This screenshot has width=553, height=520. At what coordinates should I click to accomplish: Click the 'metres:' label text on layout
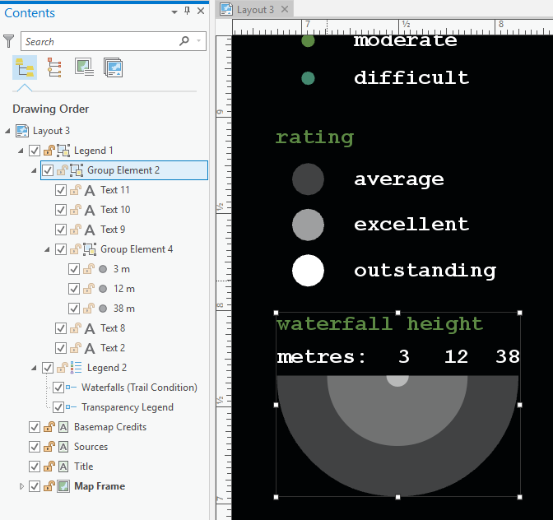pyautogui.click(x=321, y=356)
